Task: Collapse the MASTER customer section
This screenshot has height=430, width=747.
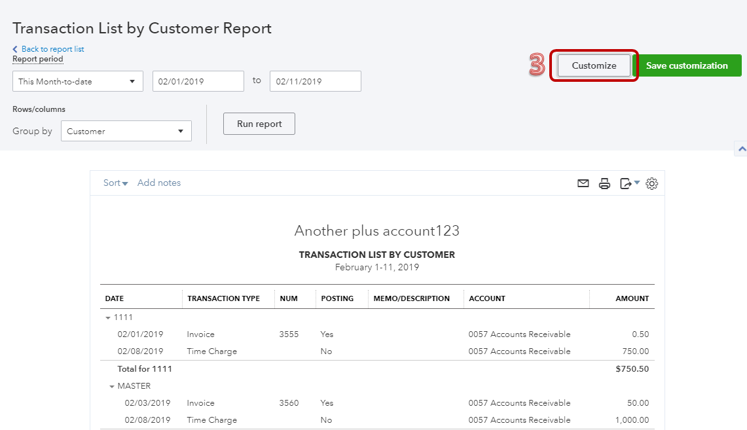Action: click(111, 385)
